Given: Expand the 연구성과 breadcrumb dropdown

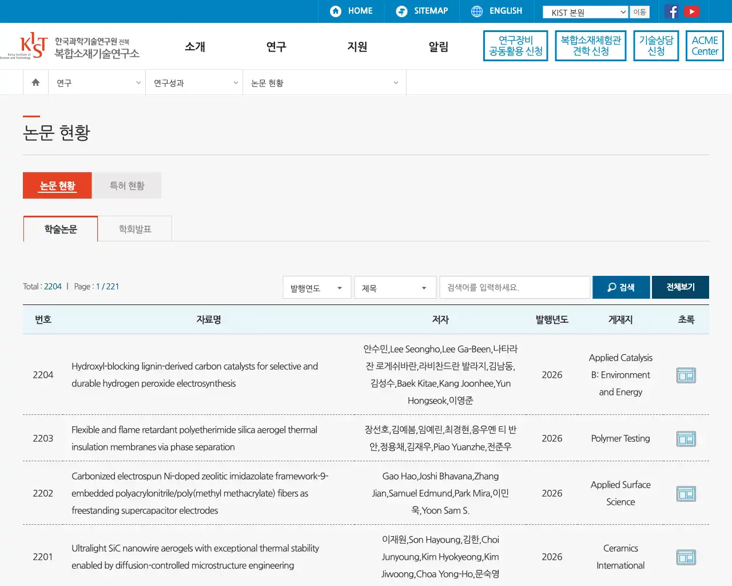Looking at the screenshot, I should click(x=194, y=83).
